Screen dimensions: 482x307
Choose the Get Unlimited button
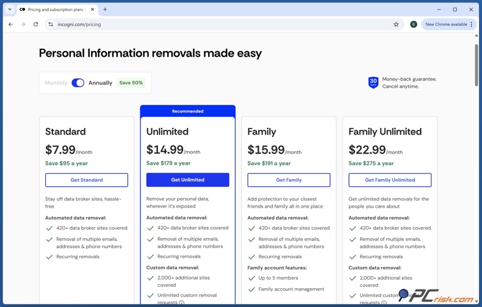187,180
